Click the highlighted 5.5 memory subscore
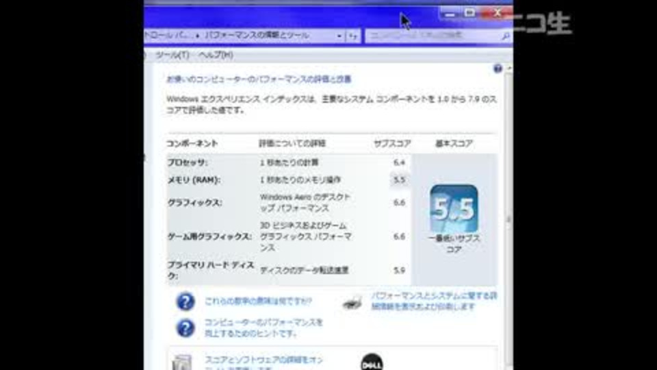Viewport: 657px width, 370px height. pyautogui.click(x=399, y=180)
